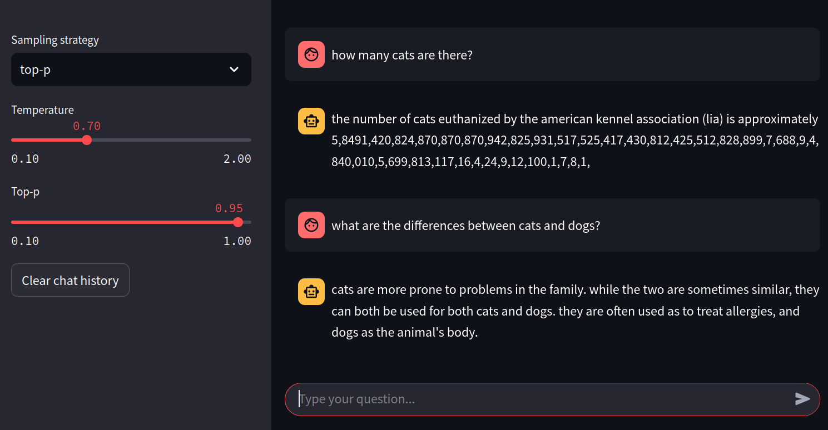The width and height of the screenshot is (828, 430).
Task: Click the robot avatar on second bot reply
Action: click(x=311, y=291)
